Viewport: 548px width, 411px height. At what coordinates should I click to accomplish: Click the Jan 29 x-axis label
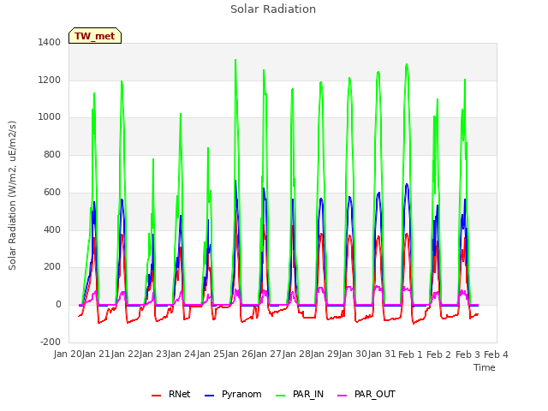click(x=325, y=354)
